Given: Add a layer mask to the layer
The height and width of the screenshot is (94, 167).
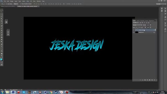Looking at the screenshot, I should [145, 80].
